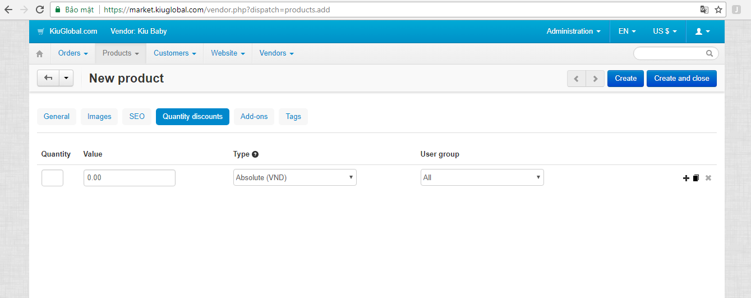Switch to the Images tab
751x298 pixels.
[99, 117]
